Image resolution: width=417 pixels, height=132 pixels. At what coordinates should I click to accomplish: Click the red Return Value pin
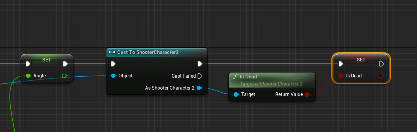coord(307,94)
